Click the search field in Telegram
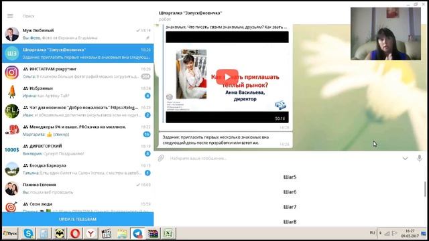429x241 pixels. [82, 16]
